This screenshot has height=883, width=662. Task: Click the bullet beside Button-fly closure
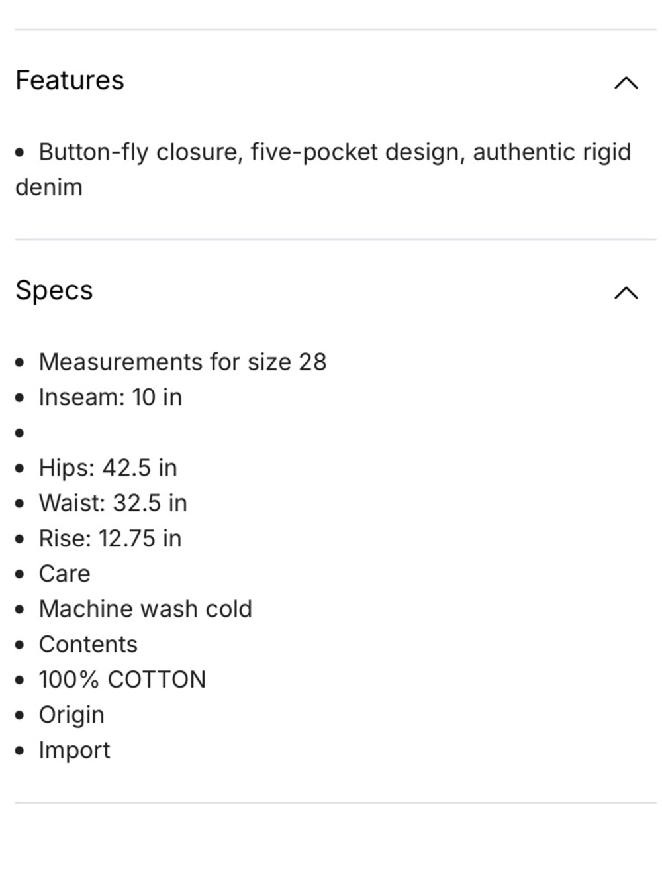pos(20,153)
